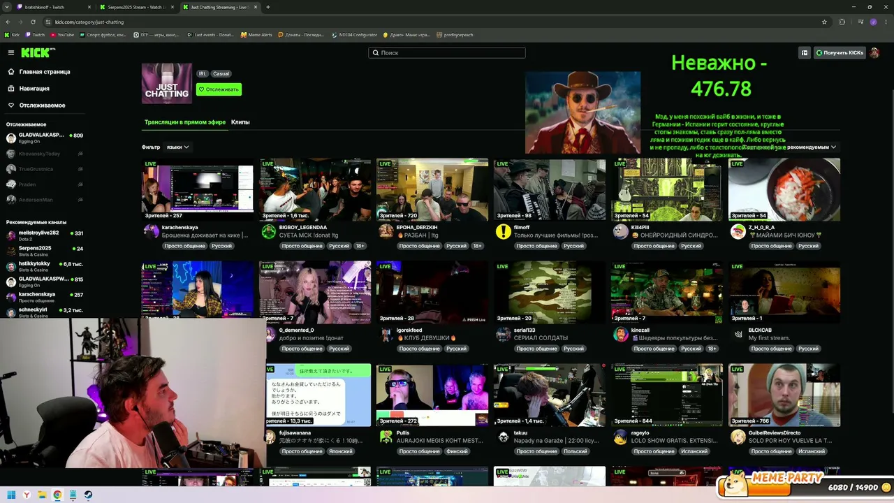
Task: Open the рекомендуемым sort dropdown
Action: (810, 147)
